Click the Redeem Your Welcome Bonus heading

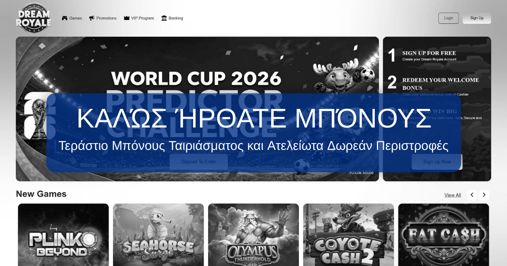[x=441, y=84]
